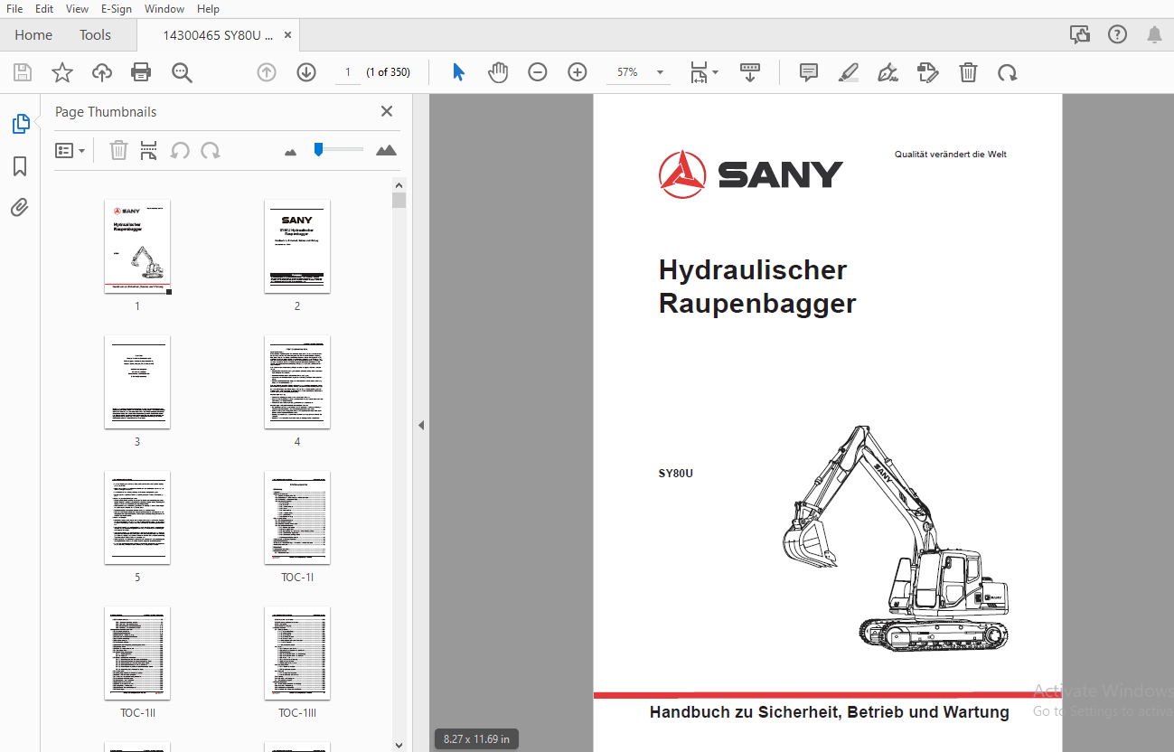Zoom out with the minus icon

click(538, 72)
